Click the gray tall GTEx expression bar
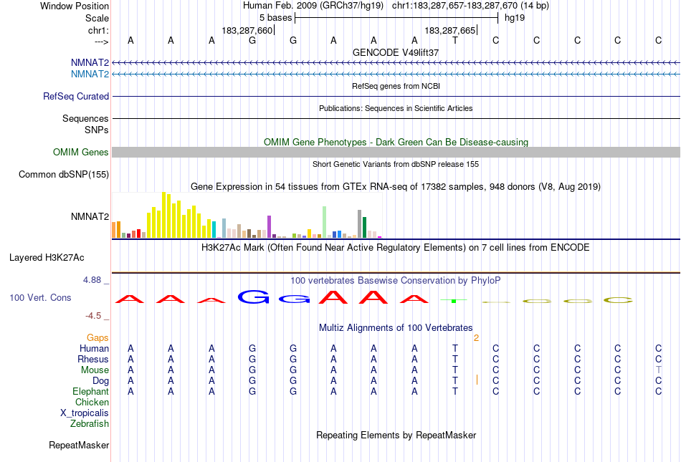This screenshot has height=462, width=681. click(x=360, y=224)
